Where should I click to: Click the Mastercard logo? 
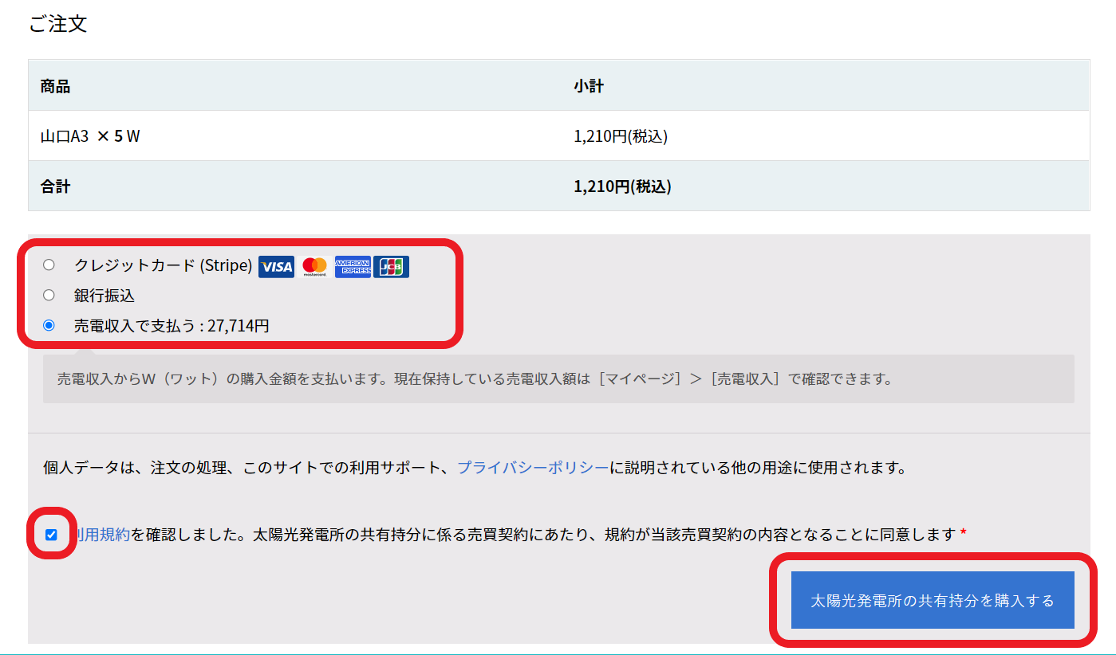(x=314, y=267)
